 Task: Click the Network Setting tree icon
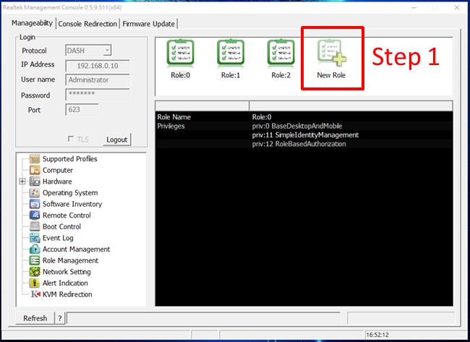[x=35, y=272]
